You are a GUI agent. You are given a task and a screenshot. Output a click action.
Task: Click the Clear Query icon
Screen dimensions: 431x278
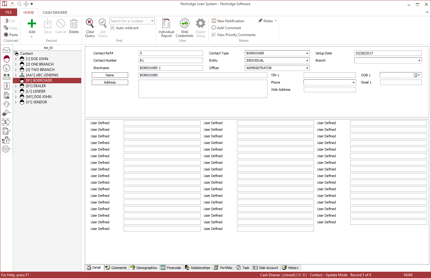point(90,23)
